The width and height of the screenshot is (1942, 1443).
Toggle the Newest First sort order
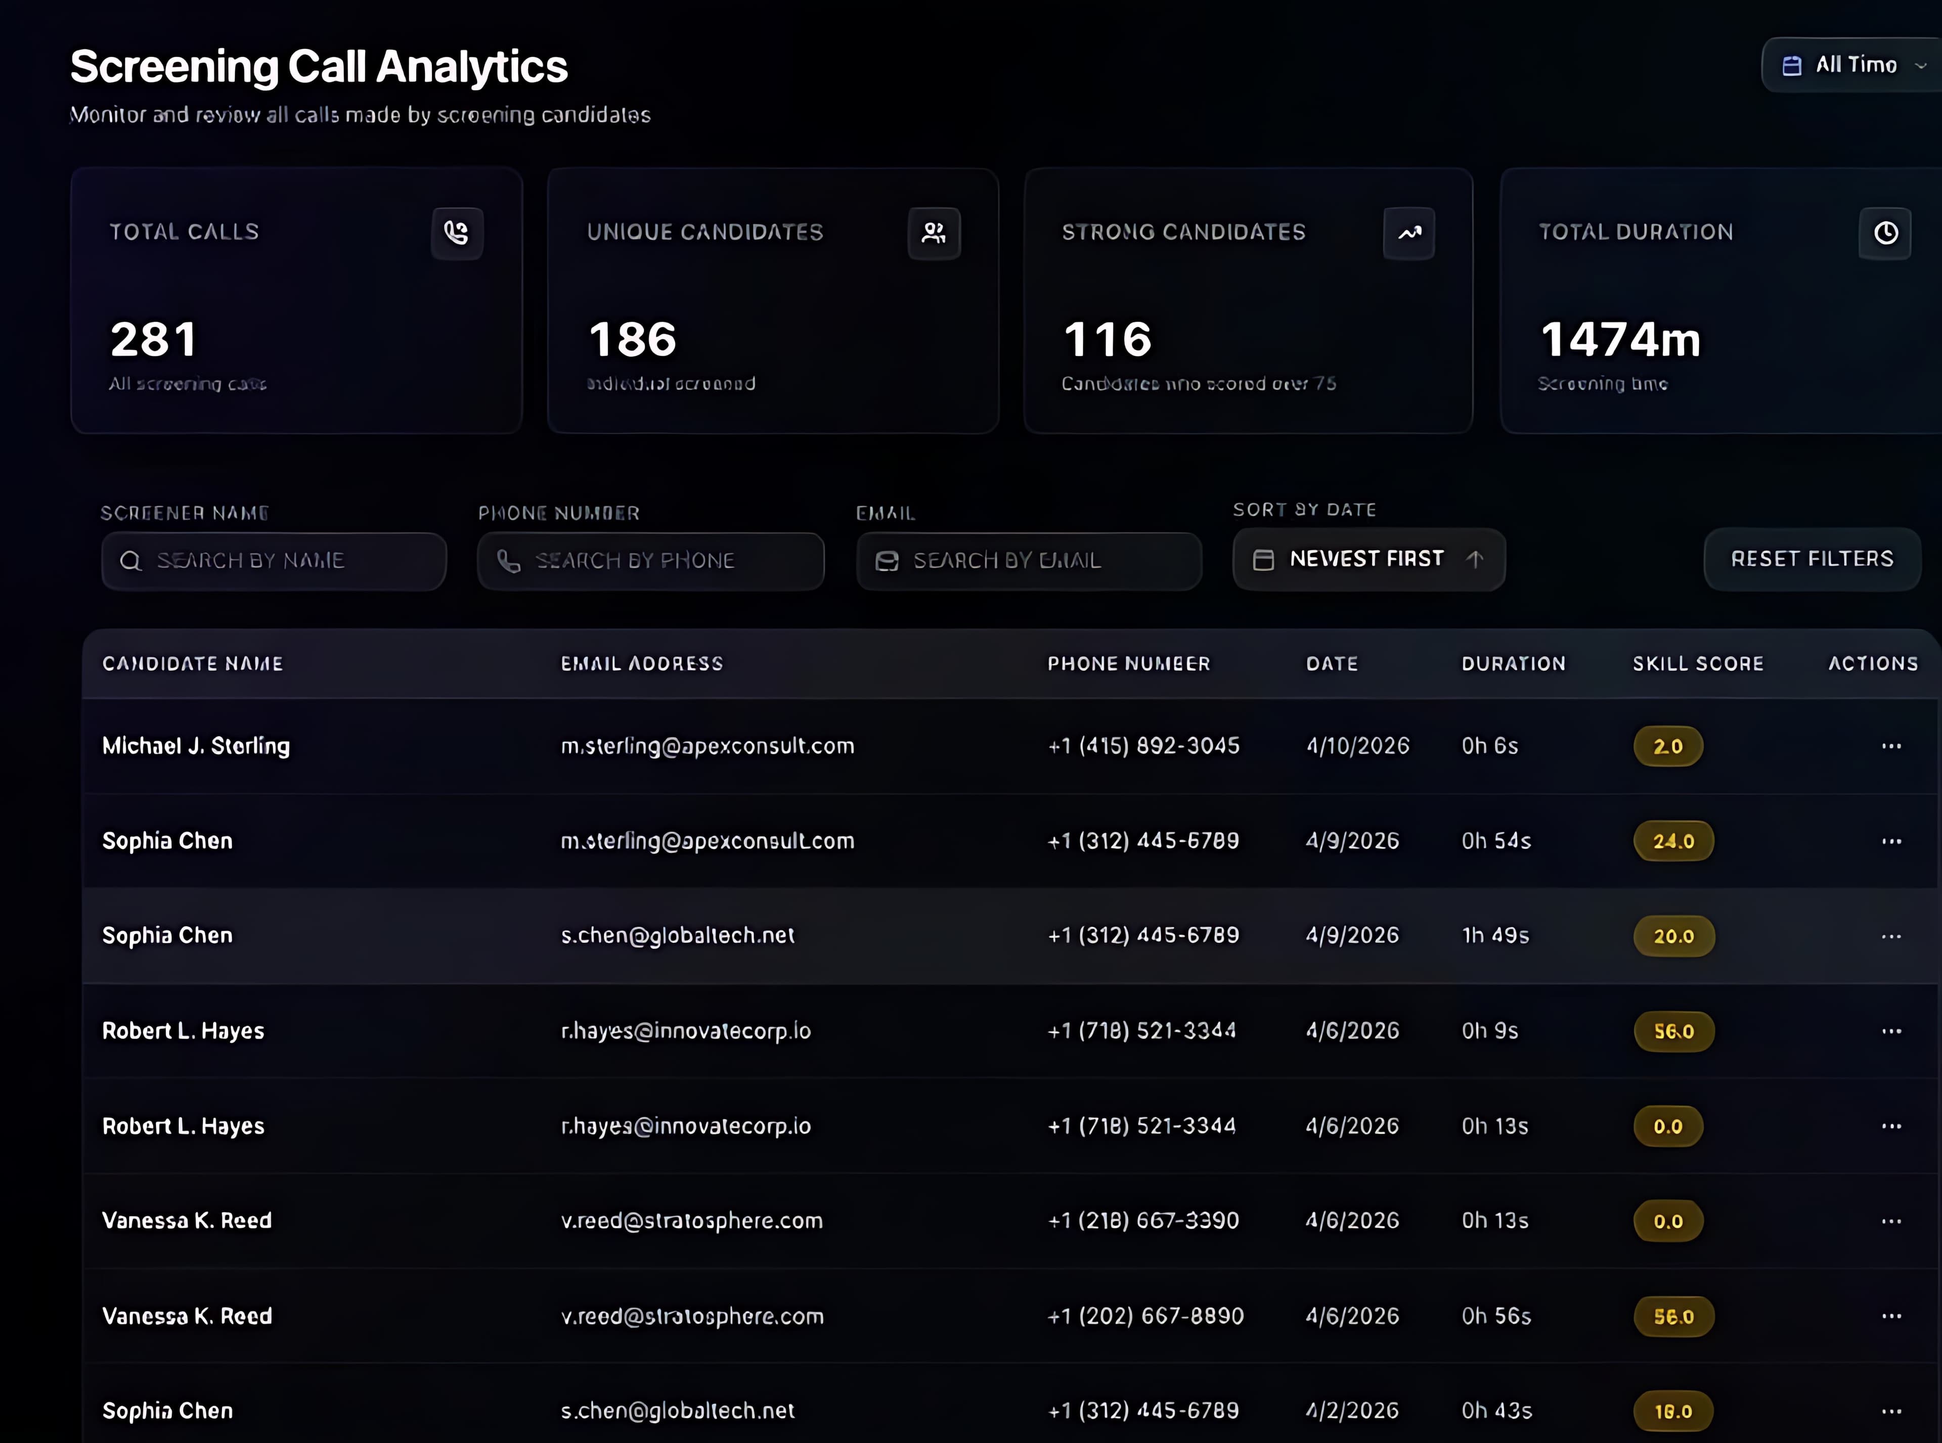[x=1367, y=560]
